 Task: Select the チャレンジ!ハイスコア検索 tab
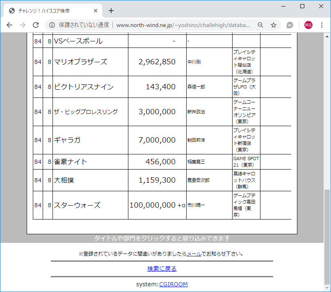(x=49, y=11)
